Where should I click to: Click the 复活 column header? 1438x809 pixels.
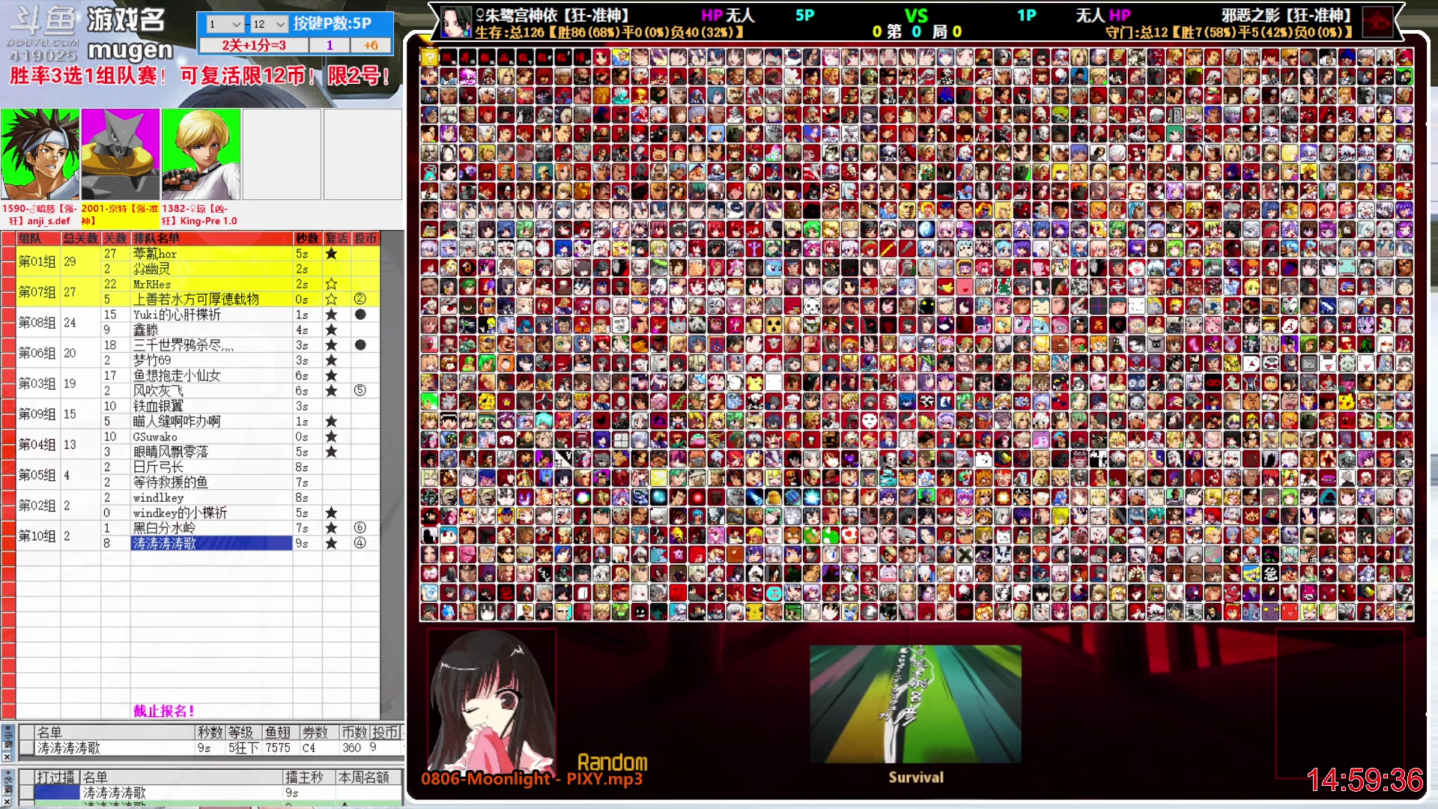click(x=336, y=238)
